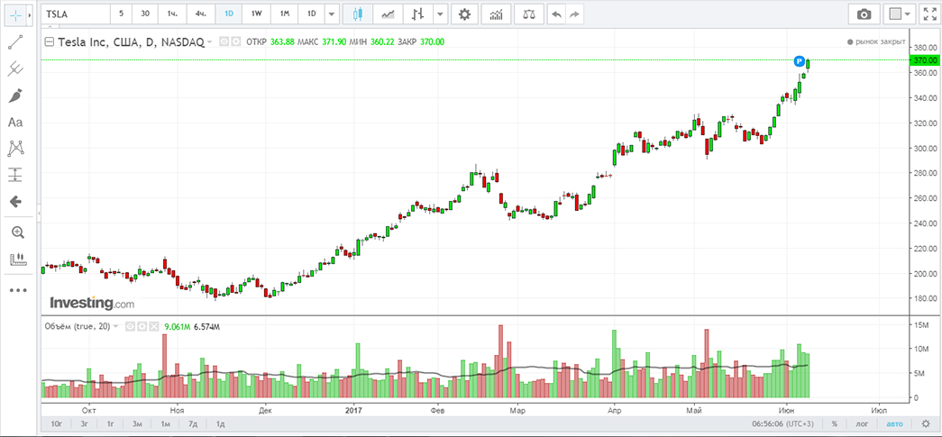The width and height of the screenshot is (942, 437).
Task: Select the brush drawing tool
Action: pyautogui.click(x=15, y=96)
